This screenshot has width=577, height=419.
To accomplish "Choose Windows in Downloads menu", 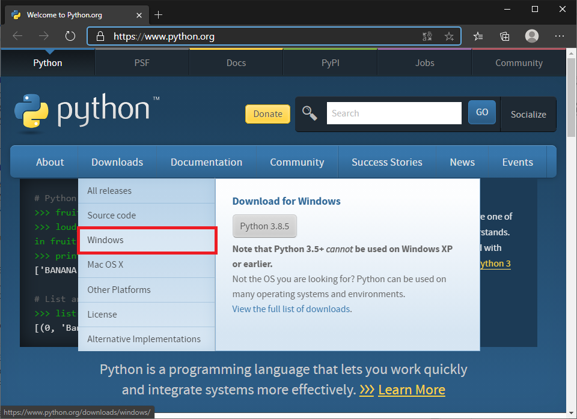I will tap(147, 240).
